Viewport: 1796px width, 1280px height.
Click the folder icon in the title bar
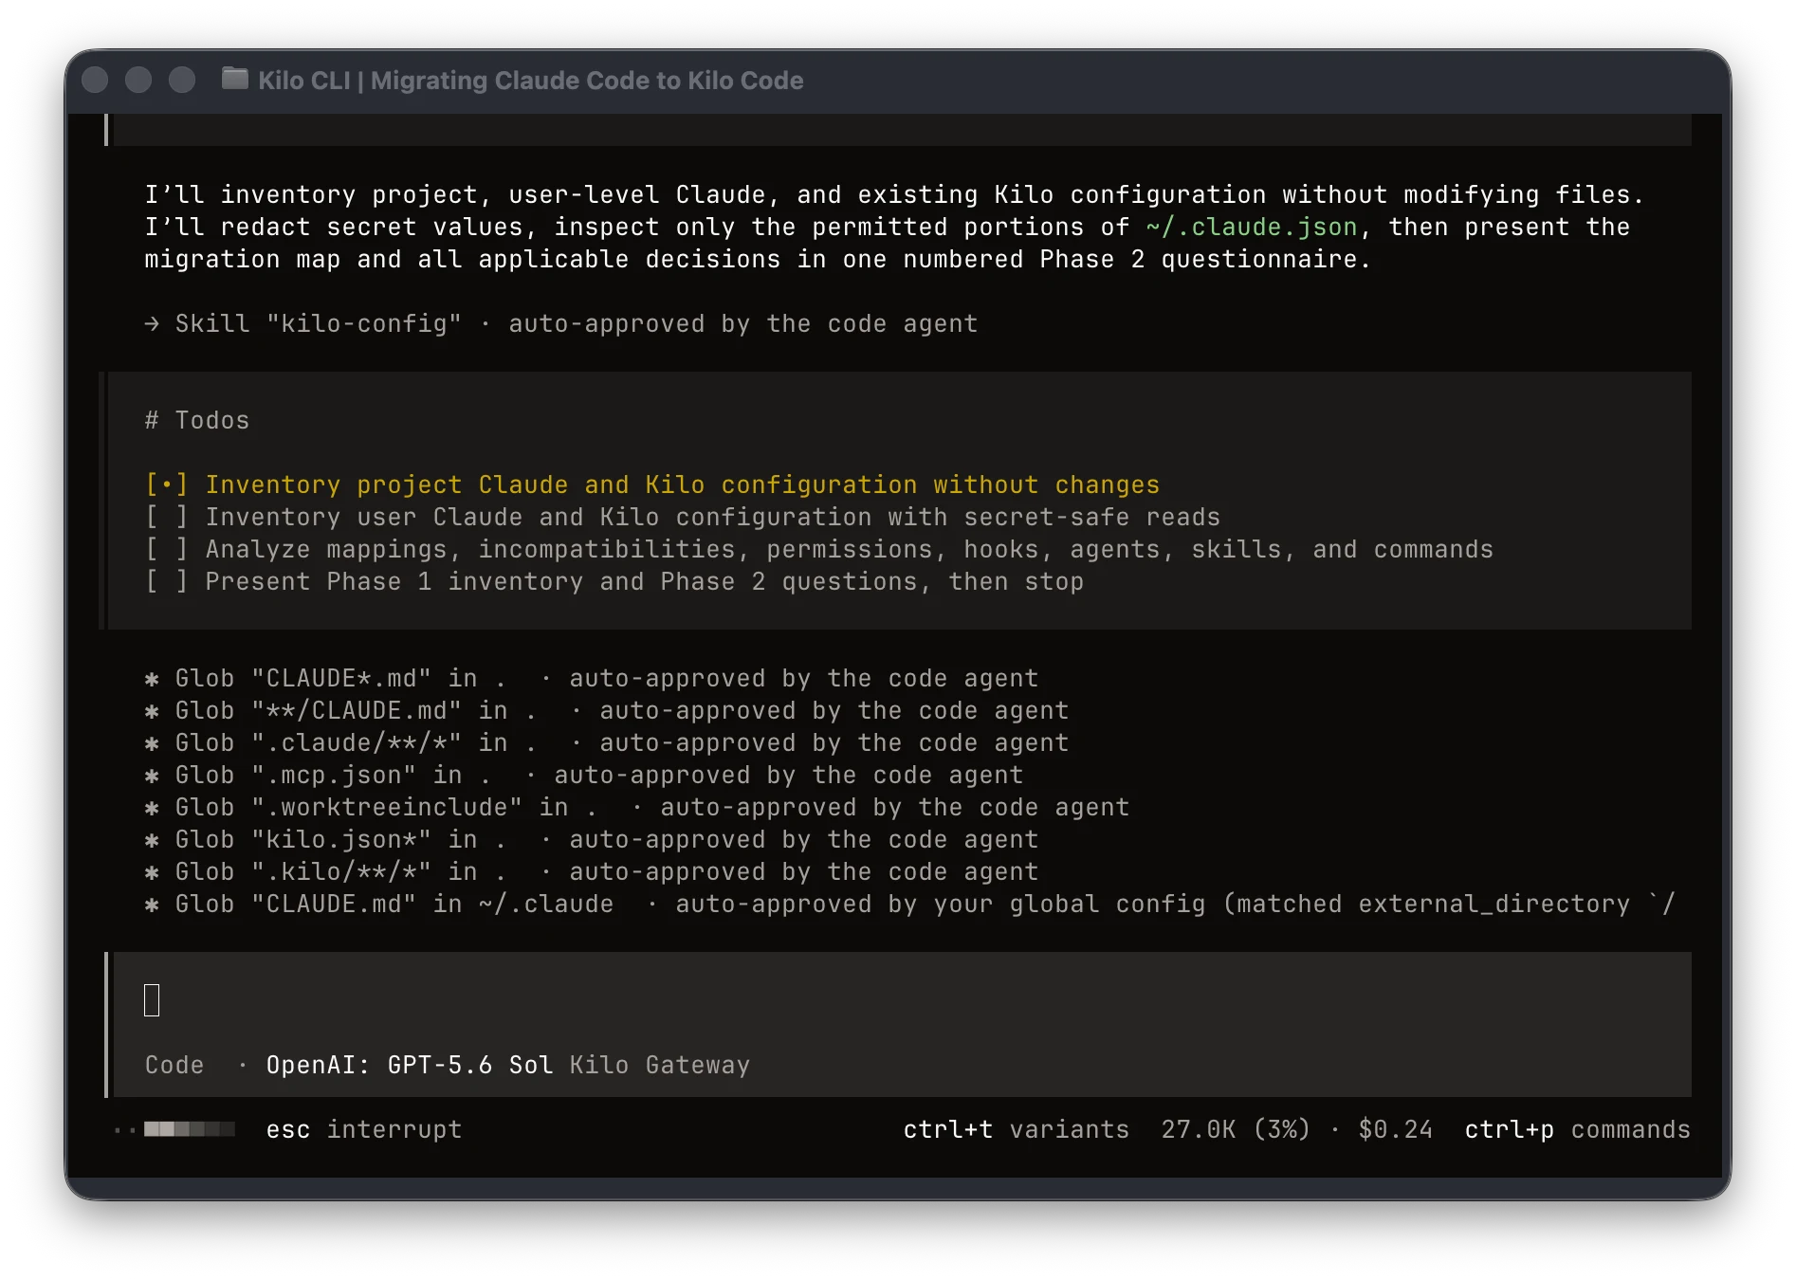234,79
